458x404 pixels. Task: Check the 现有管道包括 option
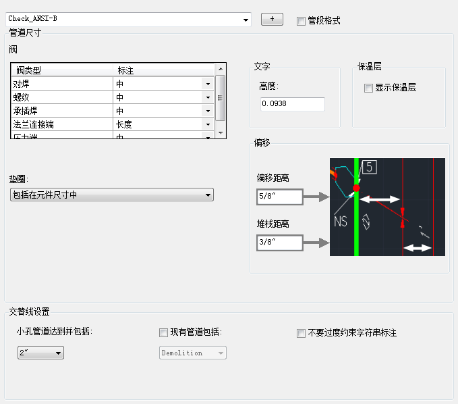pos(163,332)
